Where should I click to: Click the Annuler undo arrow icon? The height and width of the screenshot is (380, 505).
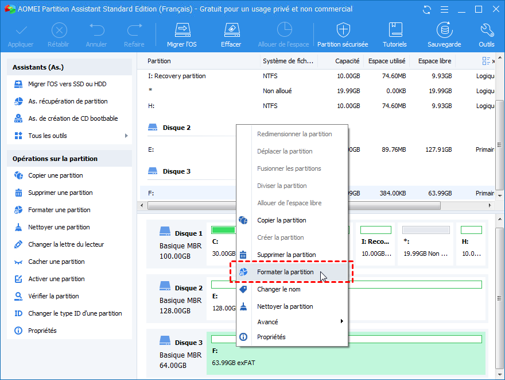tap(96, 30)
